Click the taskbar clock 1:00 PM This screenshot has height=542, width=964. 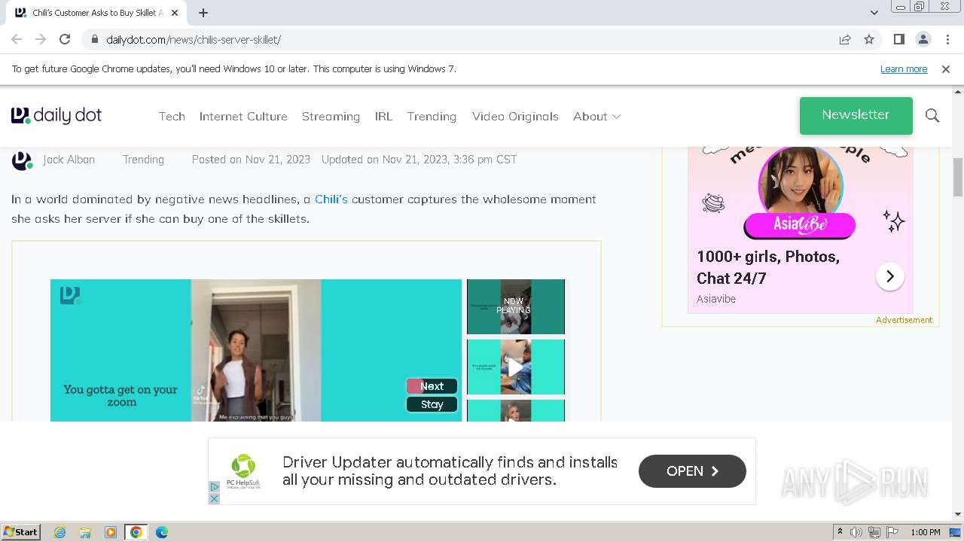coord(925,532)
